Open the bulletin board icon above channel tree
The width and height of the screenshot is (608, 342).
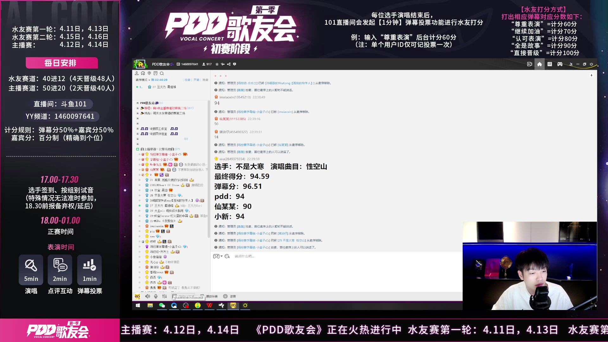[x=155, y=73]
